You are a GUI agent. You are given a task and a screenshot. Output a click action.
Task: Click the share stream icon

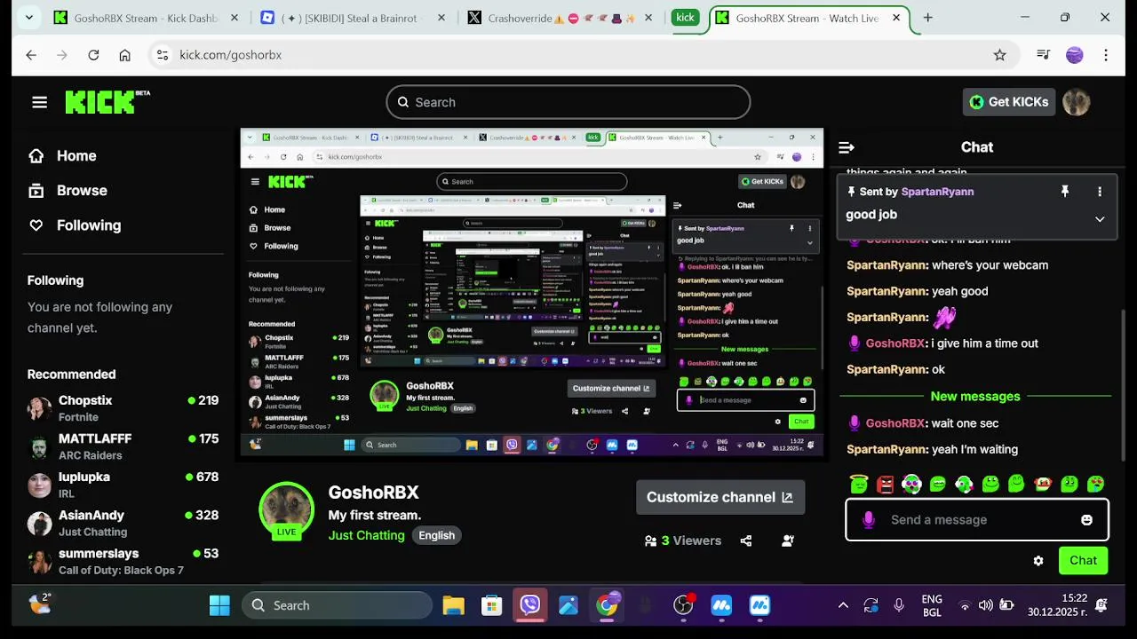[746, 540]
